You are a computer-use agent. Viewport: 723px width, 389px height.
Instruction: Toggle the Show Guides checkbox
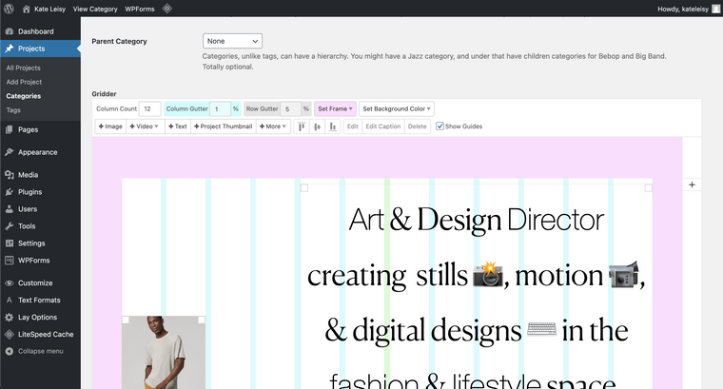tap(440, 126)
